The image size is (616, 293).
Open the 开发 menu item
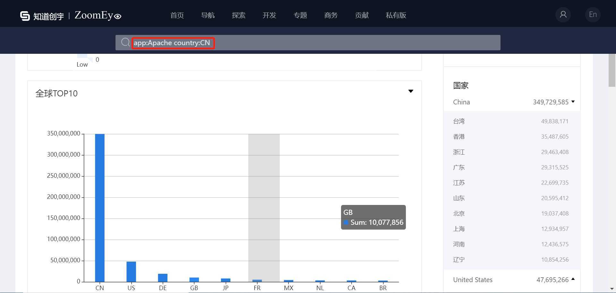(x=269, y=15)
